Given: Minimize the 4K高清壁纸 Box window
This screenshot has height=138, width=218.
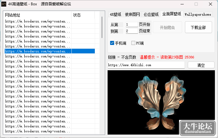Looking at the screenshot, I should [182, 4].
